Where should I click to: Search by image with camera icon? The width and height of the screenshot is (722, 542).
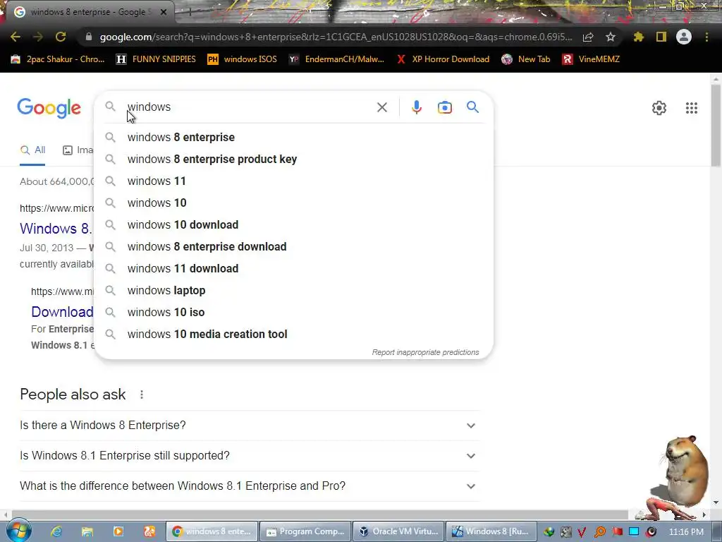[x=444, y=107]
